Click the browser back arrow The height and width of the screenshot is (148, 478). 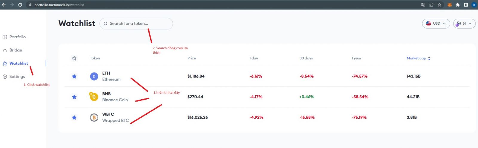(x=4, y=5)
